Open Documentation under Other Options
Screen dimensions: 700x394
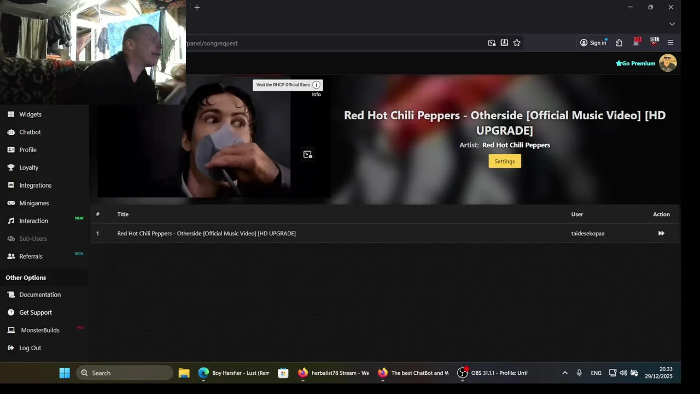(x=40, y=294)
